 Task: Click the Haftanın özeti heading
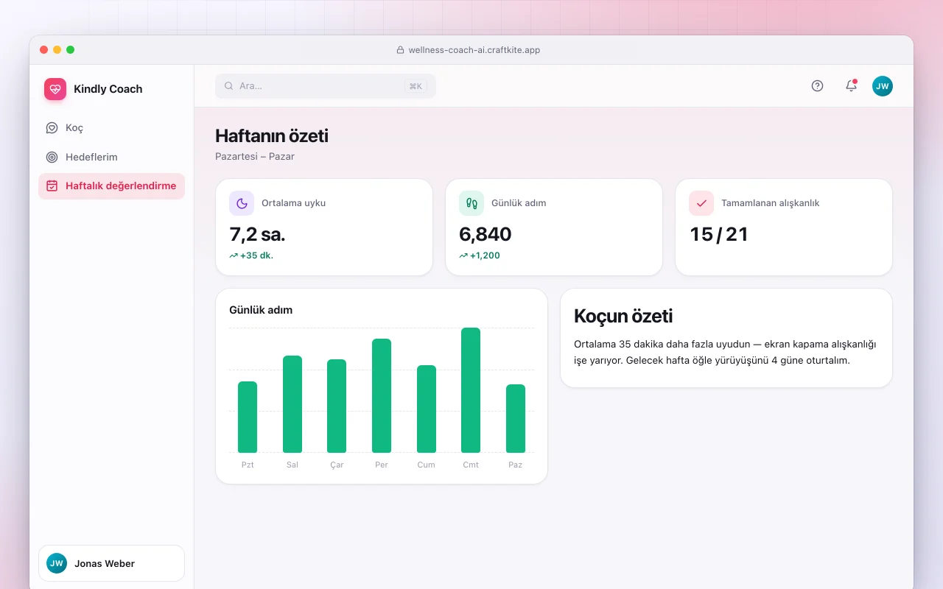[x=272, y=135]
